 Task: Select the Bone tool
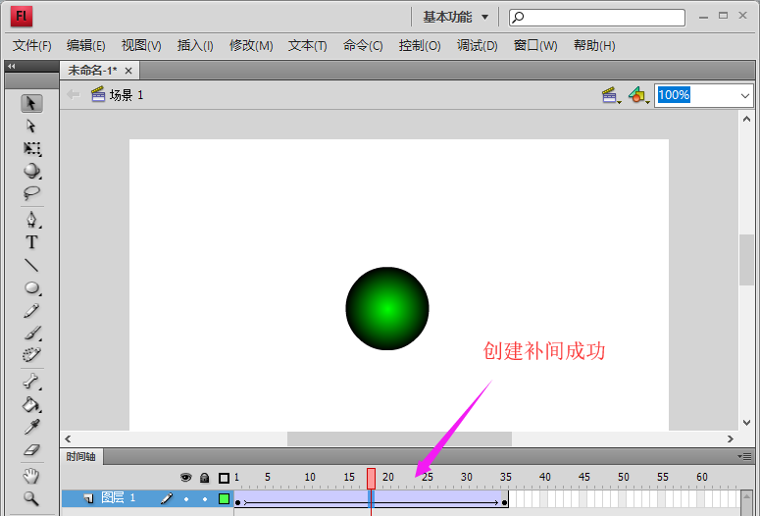click(31, 382)
